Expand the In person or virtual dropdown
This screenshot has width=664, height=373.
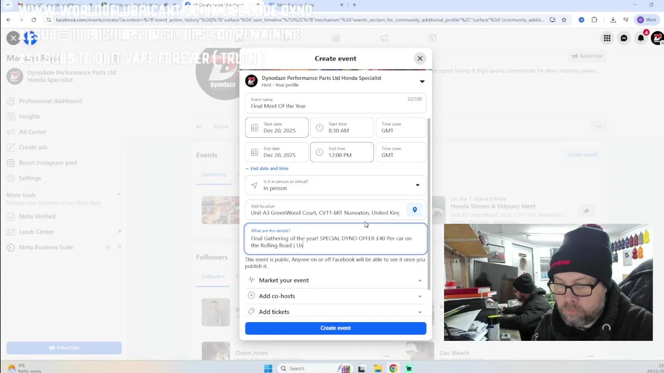tap(336, 185)
